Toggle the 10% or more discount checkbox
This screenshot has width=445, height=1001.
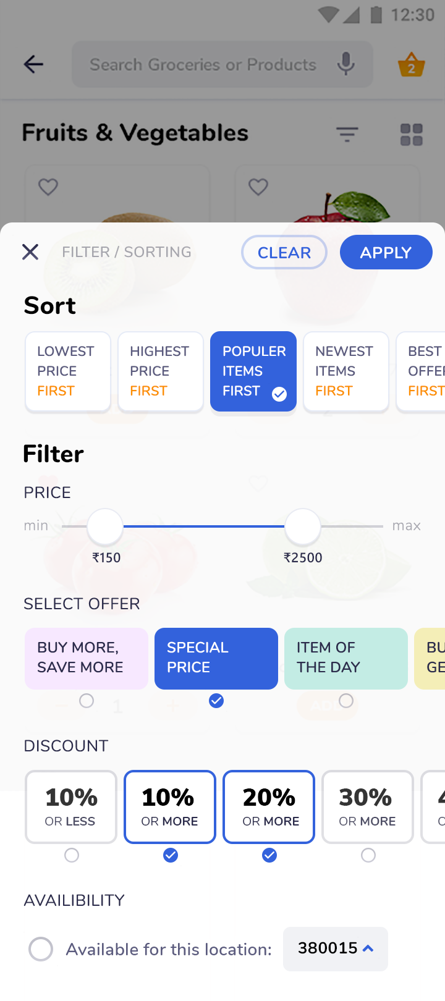point(171,855)
